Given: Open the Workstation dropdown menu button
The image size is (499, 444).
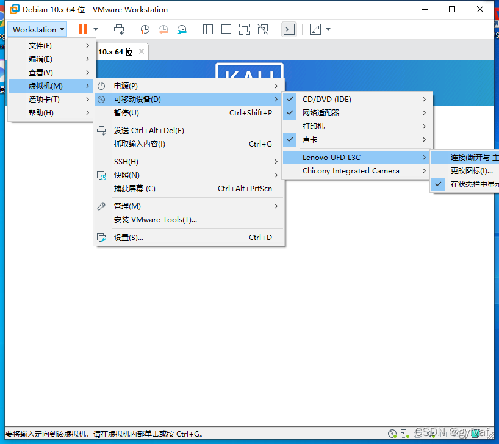Looking at the screenshot, I should coord(38,29).
